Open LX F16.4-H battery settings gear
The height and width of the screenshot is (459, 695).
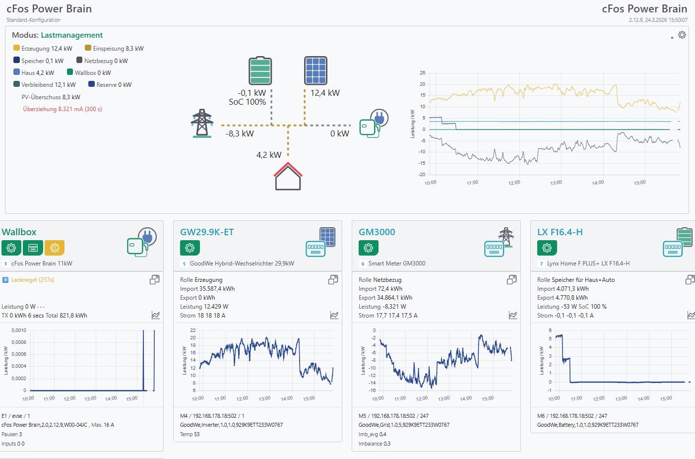click(547, 247)
